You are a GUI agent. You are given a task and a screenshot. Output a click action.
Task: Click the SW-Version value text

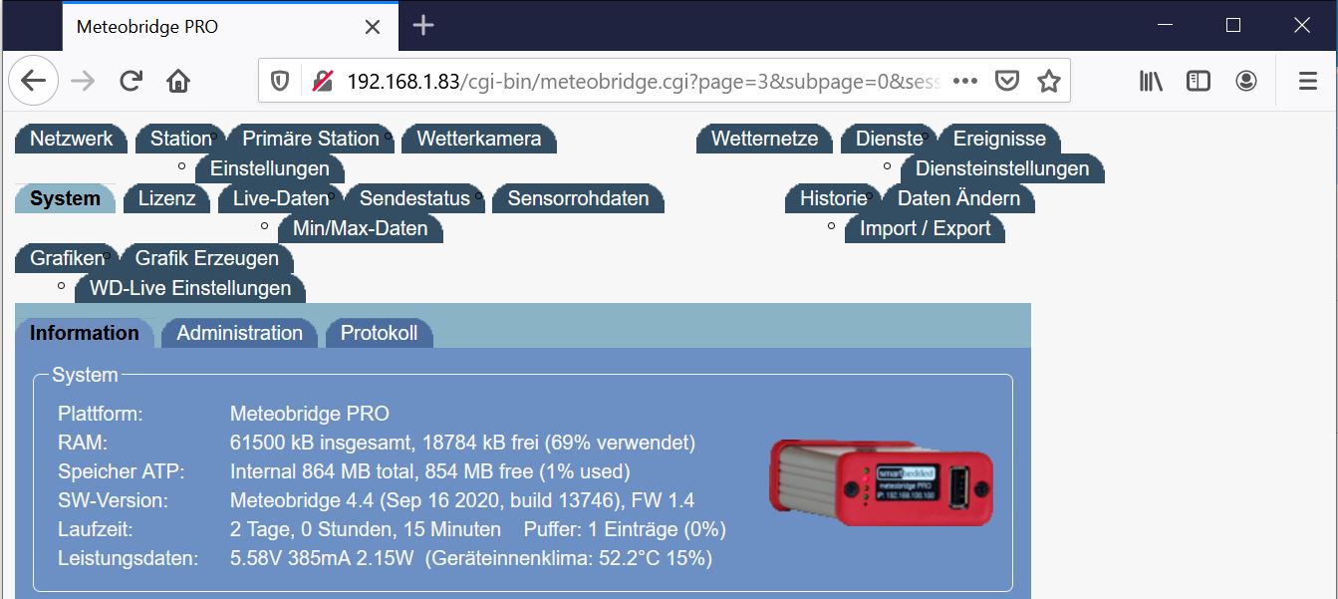click(x=462, y=500)
